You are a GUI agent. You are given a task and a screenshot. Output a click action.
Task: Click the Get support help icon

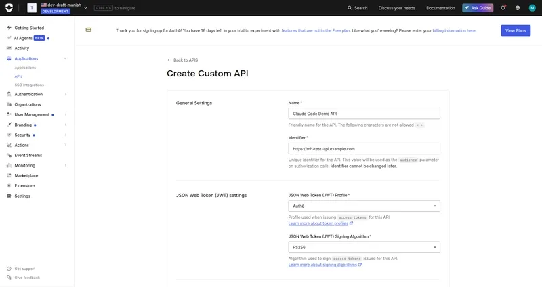pyautogui.click(x=9, y=269)
